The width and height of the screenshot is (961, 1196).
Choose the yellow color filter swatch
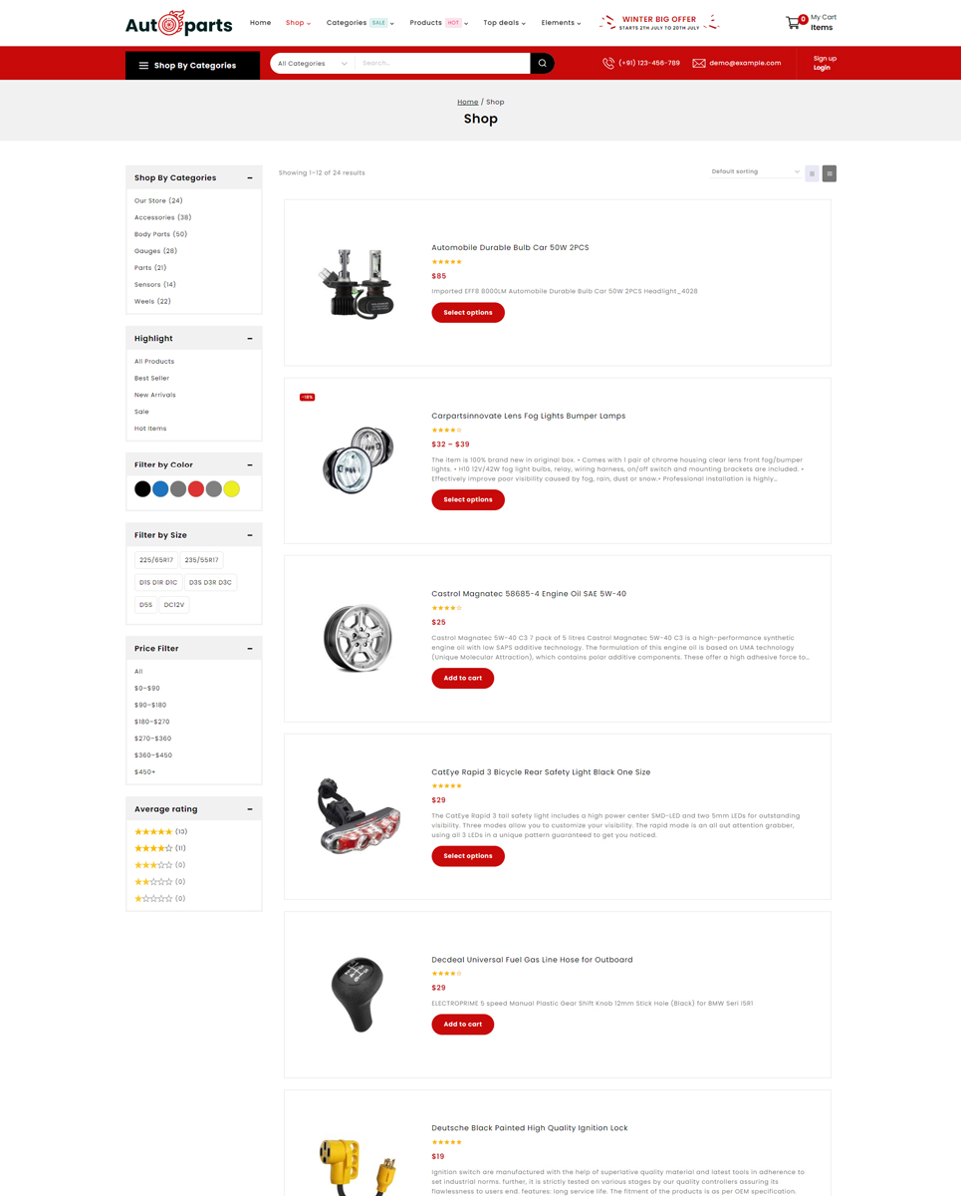coord(231,488)
